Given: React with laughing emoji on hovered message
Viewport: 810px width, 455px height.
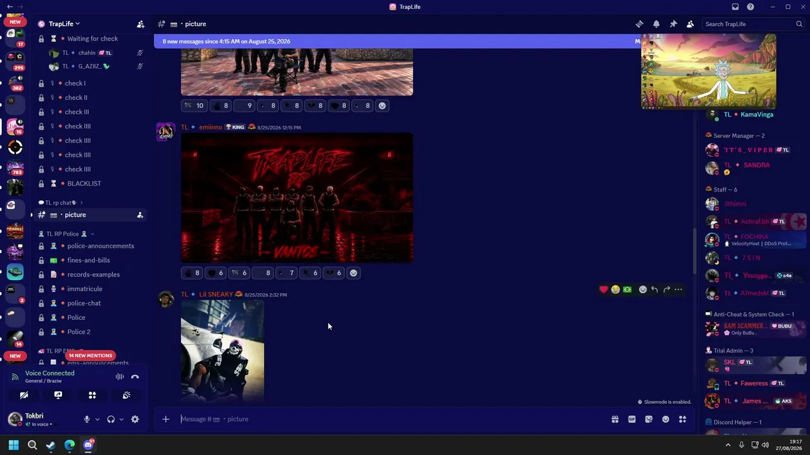Looking at the screenshot, I should 615,289.
